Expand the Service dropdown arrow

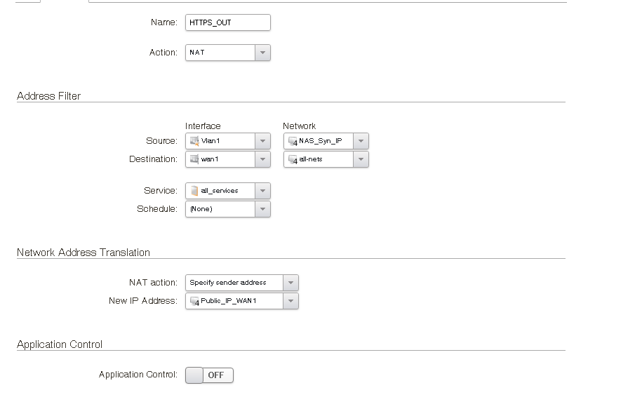coord(262,191)
